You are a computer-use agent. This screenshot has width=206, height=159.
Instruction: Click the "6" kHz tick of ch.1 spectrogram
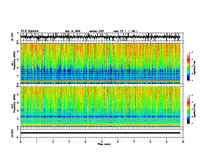(x=18, y=60)
